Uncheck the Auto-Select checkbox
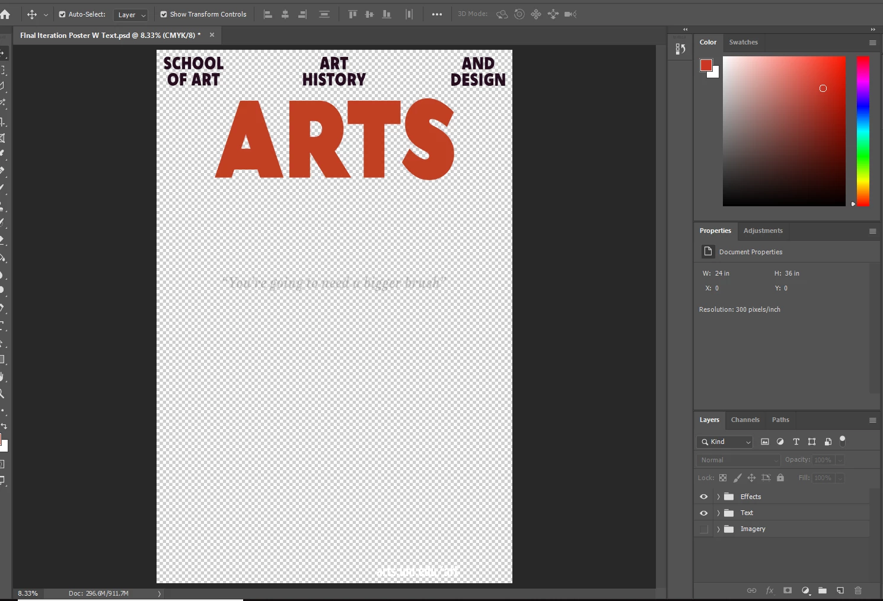The width and height of the screenshot is (883, 601). click(62, 14)
